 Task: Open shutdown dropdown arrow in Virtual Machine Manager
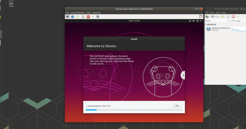(x=238, y=17)
